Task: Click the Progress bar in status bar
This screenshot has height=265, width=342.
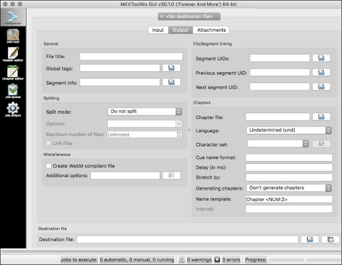Action: pyautogui.click(x=303, y=260)
